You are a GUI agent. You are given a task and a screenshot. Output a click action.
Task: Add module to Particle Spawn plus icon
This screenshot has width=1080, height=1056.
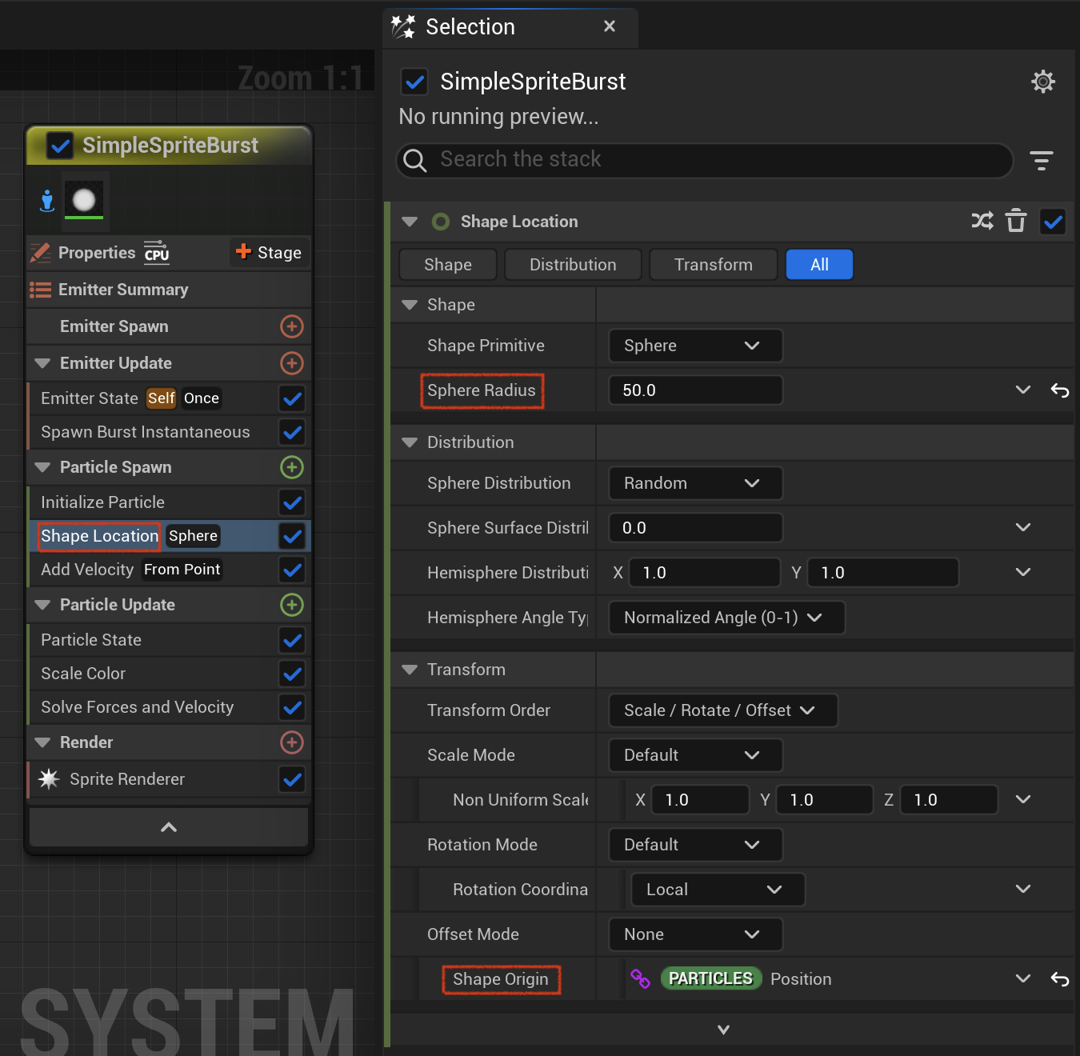pyautogui.click(x=292, y=467)
